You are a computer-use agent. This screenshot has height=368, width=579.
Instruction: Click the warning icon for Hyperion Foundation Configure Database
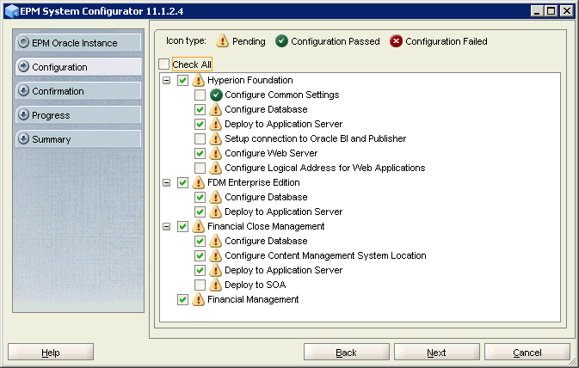pyautogui.click(x=216, y=109)
